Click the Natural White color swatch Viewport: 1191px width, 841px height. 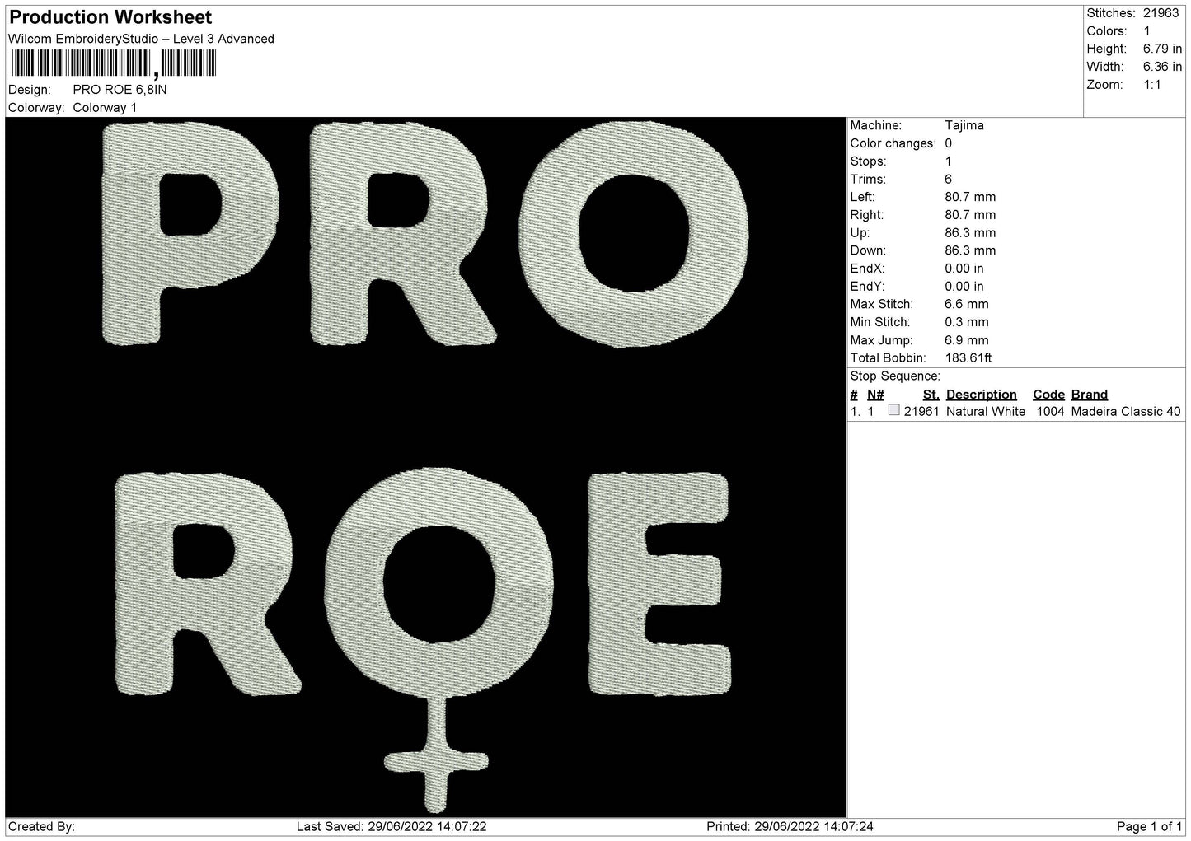(x=893, y=410)
